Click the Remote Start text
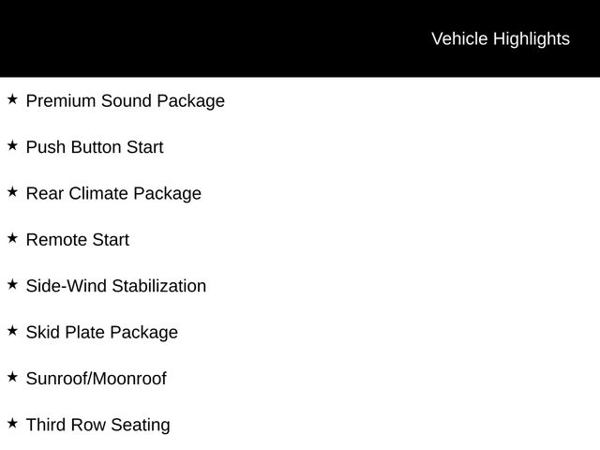This screenshot has height=450, width=600. tap(78, 240)
